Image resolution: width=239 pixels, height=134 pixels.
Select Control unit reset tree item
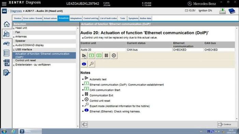[x=26, y=60]
